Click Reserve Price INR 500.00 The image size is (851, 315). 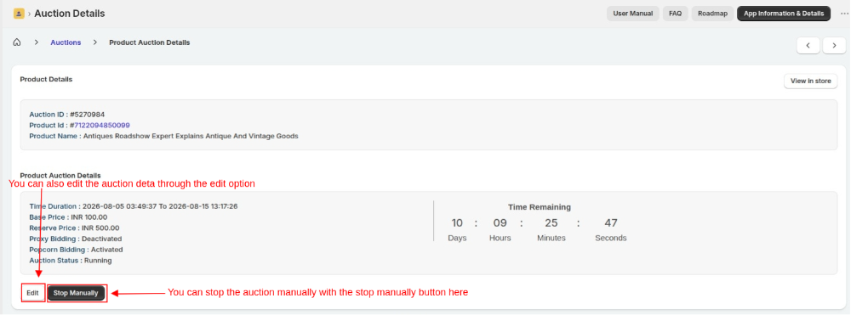[x=74, y=228]
